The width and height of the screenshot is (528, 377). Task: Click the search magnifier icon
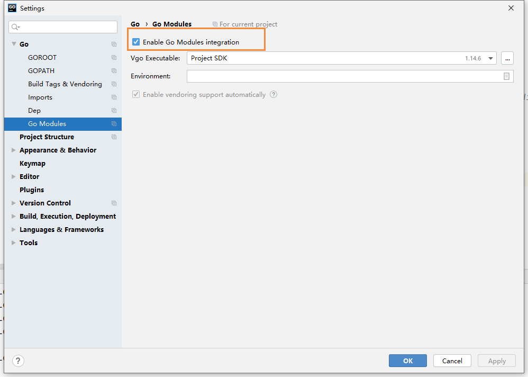[x=15, y=27]
